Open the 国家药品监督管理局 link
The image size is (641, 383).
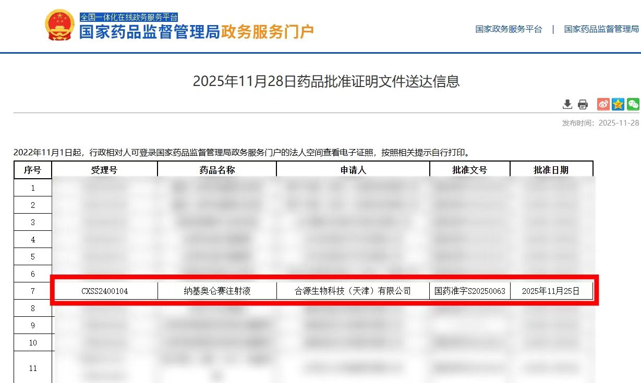(x=600, y=30)
